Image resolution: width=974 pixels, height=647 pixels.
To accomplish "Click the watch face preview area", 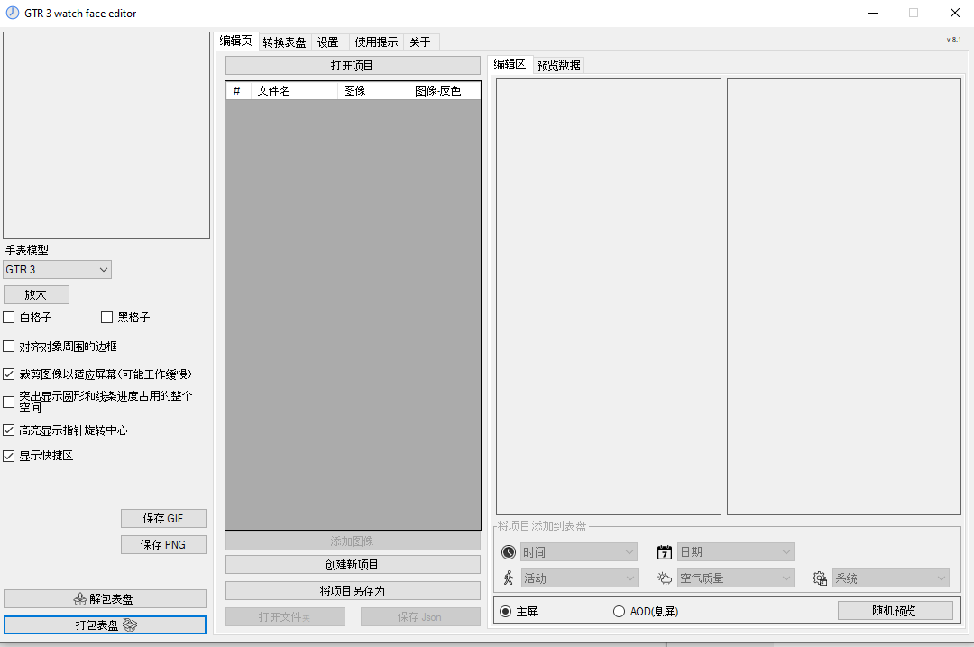I will tap(106, 135).
